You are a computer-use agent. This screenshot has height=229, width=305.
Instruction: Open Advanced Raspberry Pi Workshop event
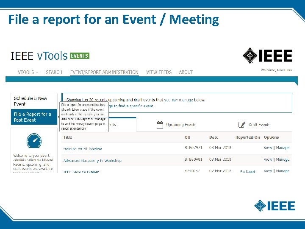(92, 161)
